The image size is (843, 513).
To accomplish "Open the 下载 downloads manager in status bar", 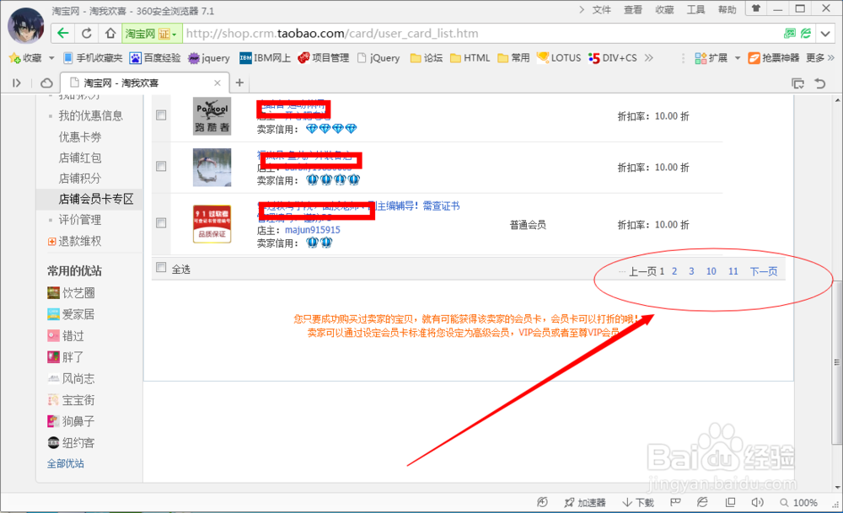I will pyautogui.click(x=638, y=502).
